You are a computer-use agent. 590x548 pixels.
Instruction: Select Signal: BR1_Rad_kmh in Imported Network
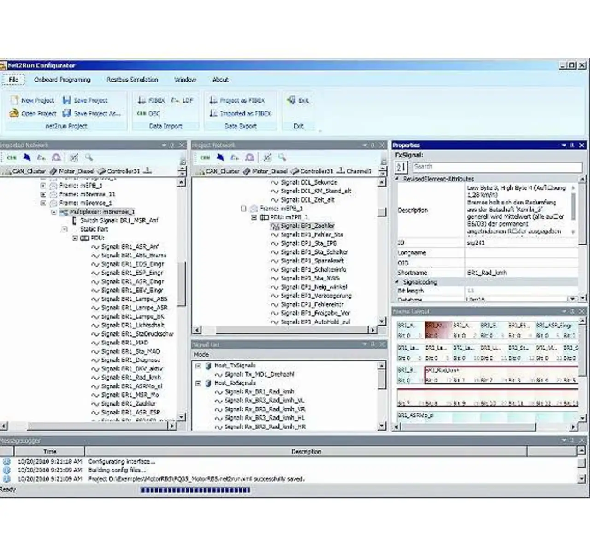[x=126, y=378]
